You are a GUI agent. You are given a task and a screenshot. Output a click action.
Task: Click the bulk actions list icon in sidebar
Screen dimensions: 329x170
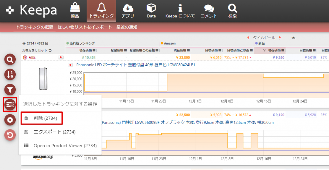tap(10, 105)
